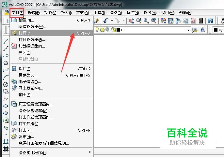Screen dimensions: 224x157
Task: Select 电子传递(T)... menu entry
Action: click(x=52, y=82)
